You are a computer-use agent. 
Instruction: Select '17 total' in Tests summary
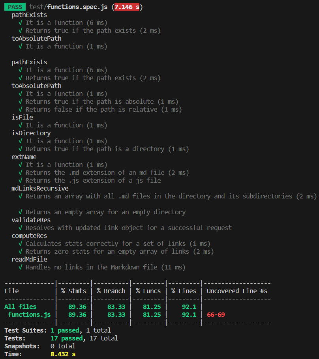[103, 338]
